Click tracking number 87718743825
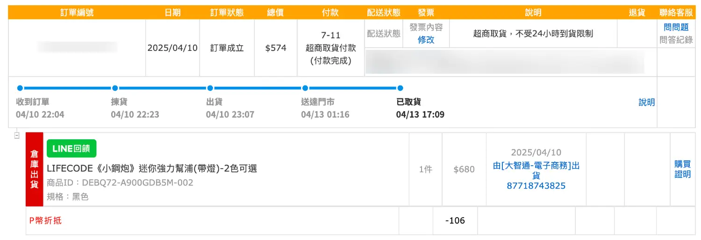This screenshot has height=240, width=701. [536, 186]
